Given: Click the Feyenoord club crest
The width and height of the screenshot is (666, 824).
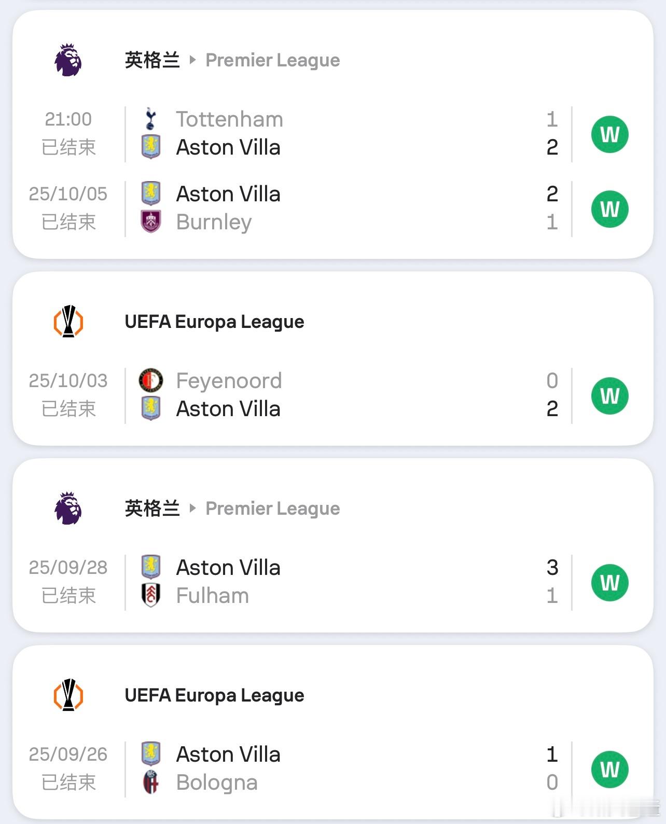Looking at the screenshot, I should pos(151,380).
